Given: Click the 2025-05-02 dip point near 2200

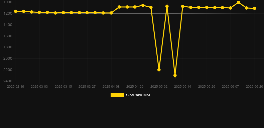Looking at the screenshot, I should click(x=159, y=70).
